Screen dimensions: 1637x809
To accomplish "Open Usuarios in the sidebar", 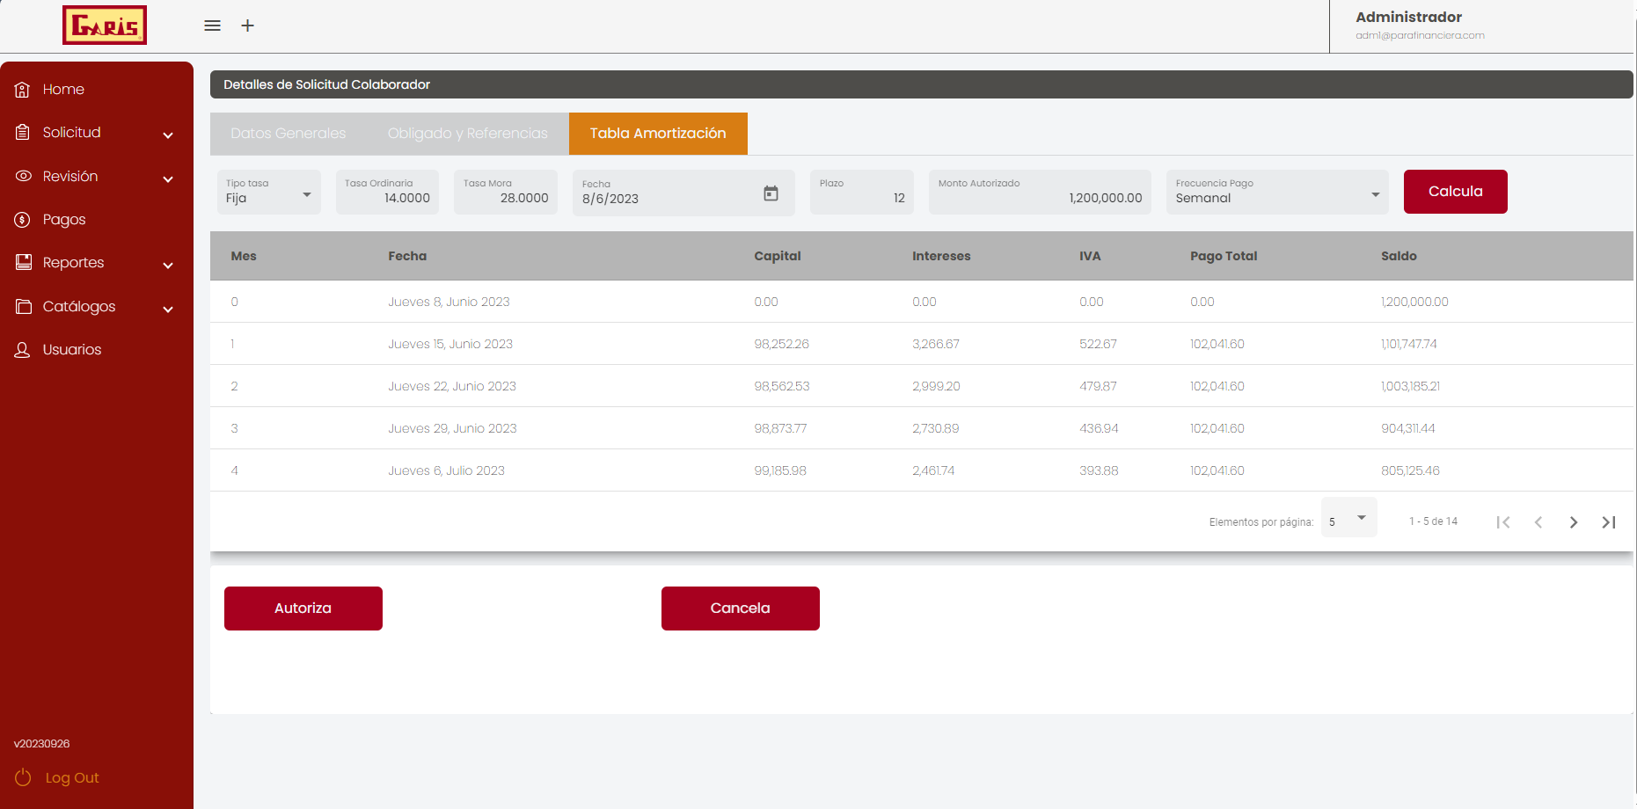I will click(x=72, y=350).
